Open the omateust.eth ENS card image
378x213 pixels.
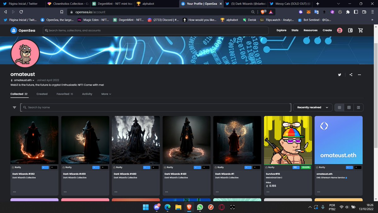click(339, 140)
